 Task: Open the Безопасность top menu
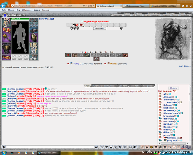[x=153, y=13]
